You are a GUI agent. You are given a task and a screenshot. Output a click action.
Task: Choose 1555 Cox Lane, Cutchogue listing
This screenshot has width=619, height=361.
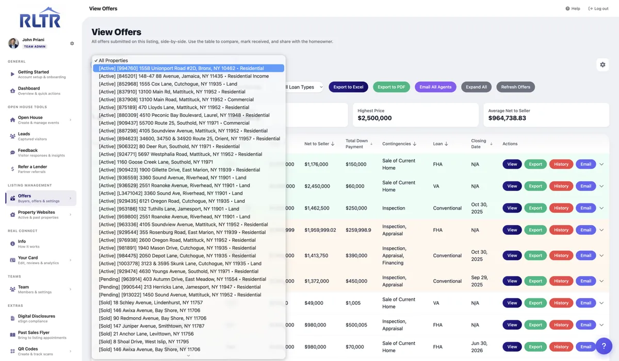[188, 84]
